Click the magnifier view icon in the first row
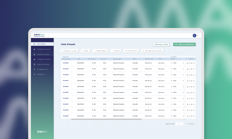 (x=194, y=63)
